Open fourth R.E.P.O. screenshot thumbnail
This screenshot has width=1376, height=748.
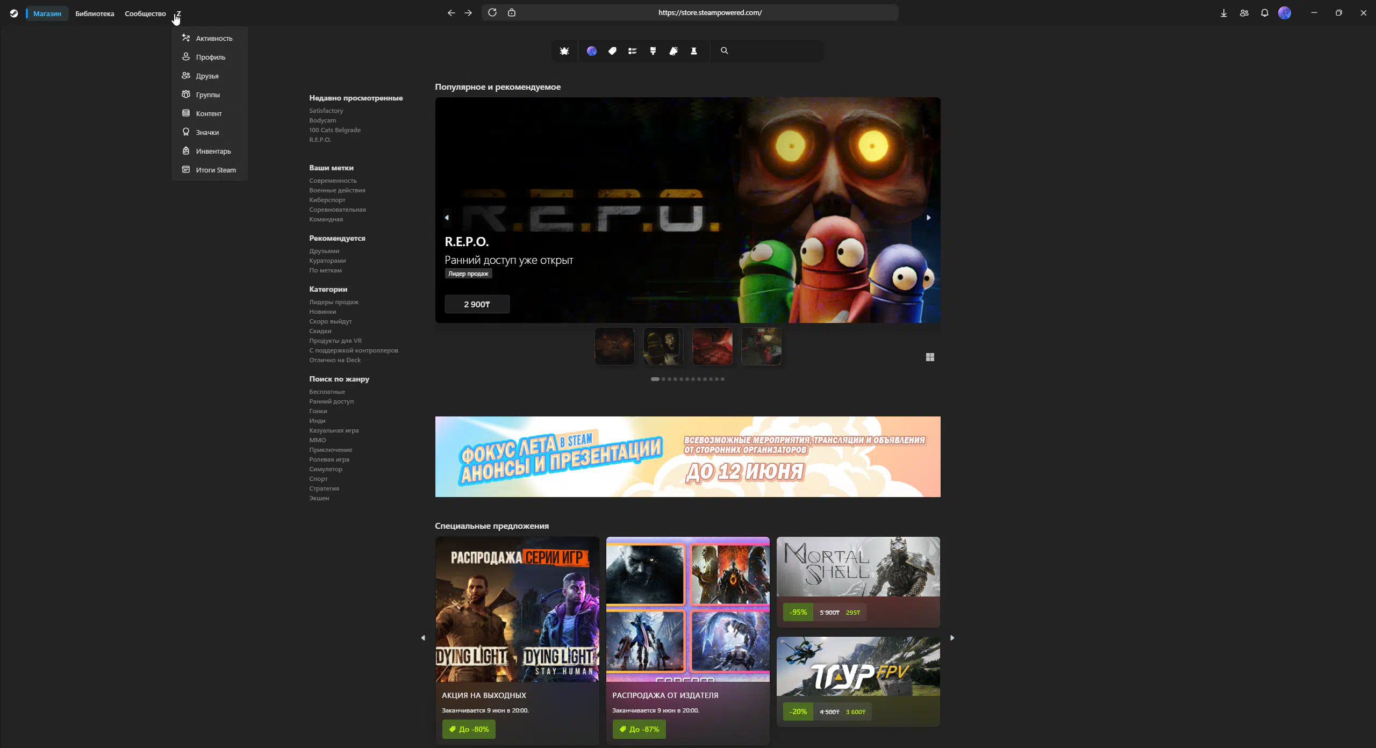point(761,347)
